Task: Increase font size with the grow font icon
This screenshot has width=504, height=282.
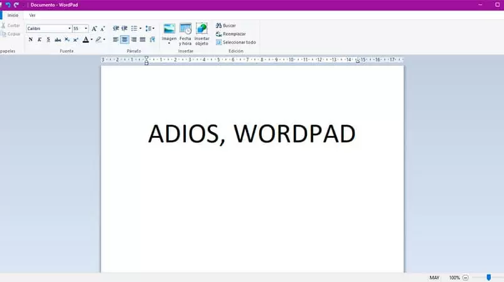Action: [94, 29]
